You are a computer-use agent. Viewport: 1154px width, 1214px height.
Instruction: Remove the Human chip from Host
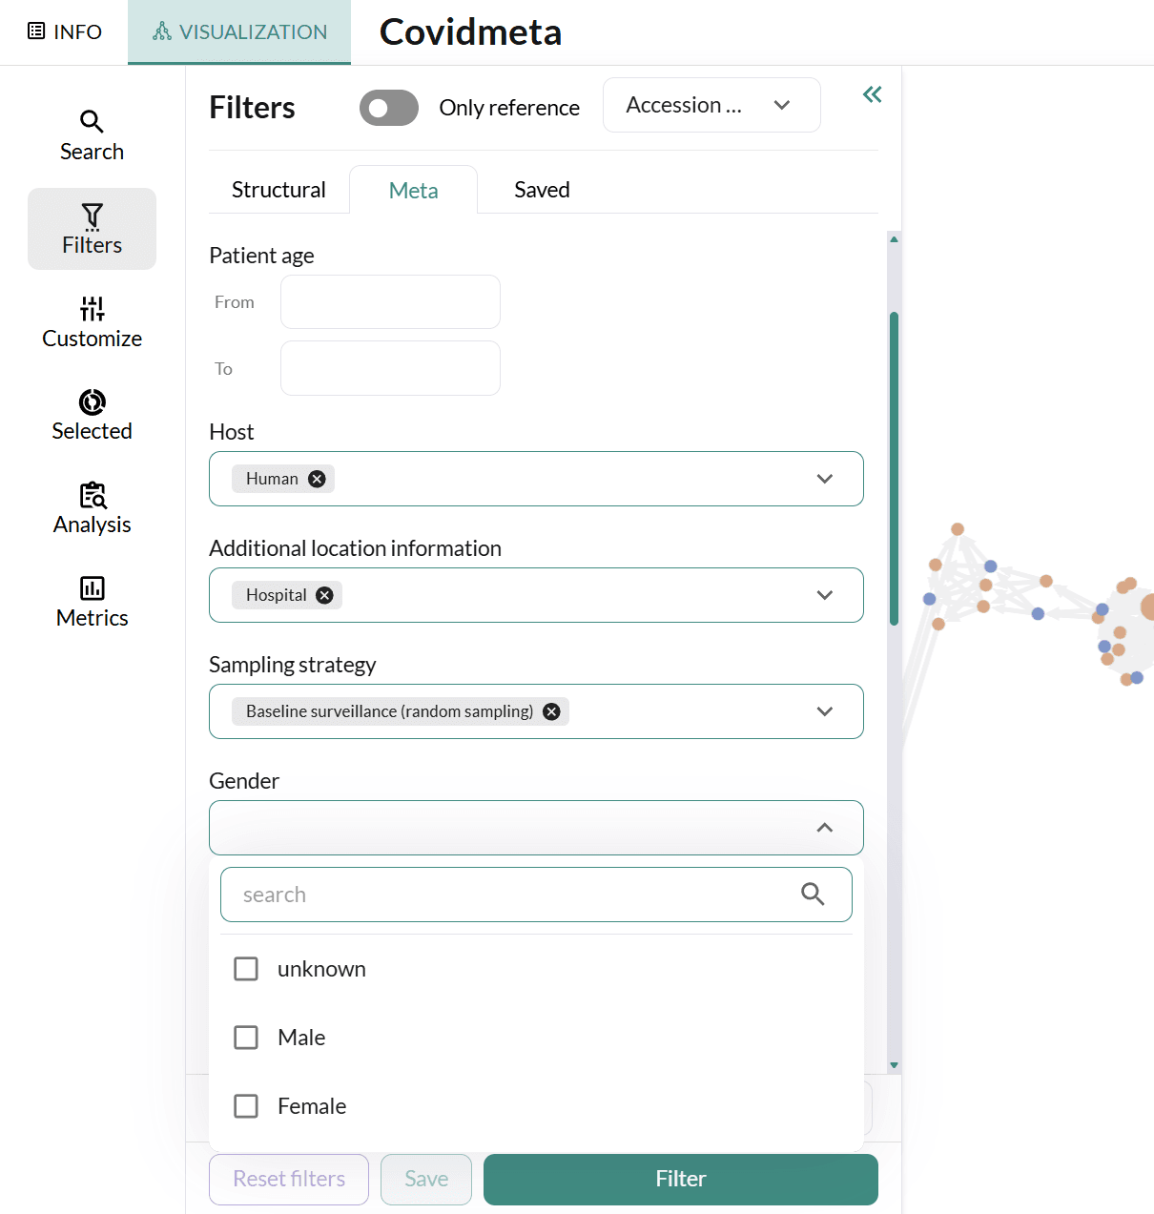[x=317, y=479]
